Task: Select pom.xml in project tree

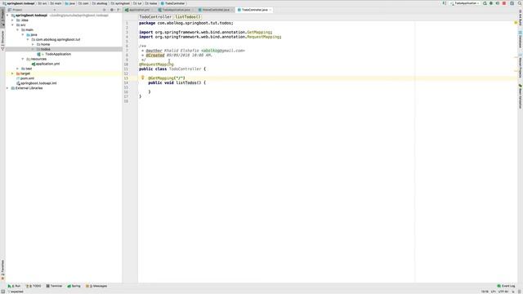Action: (x=27, y=78)
